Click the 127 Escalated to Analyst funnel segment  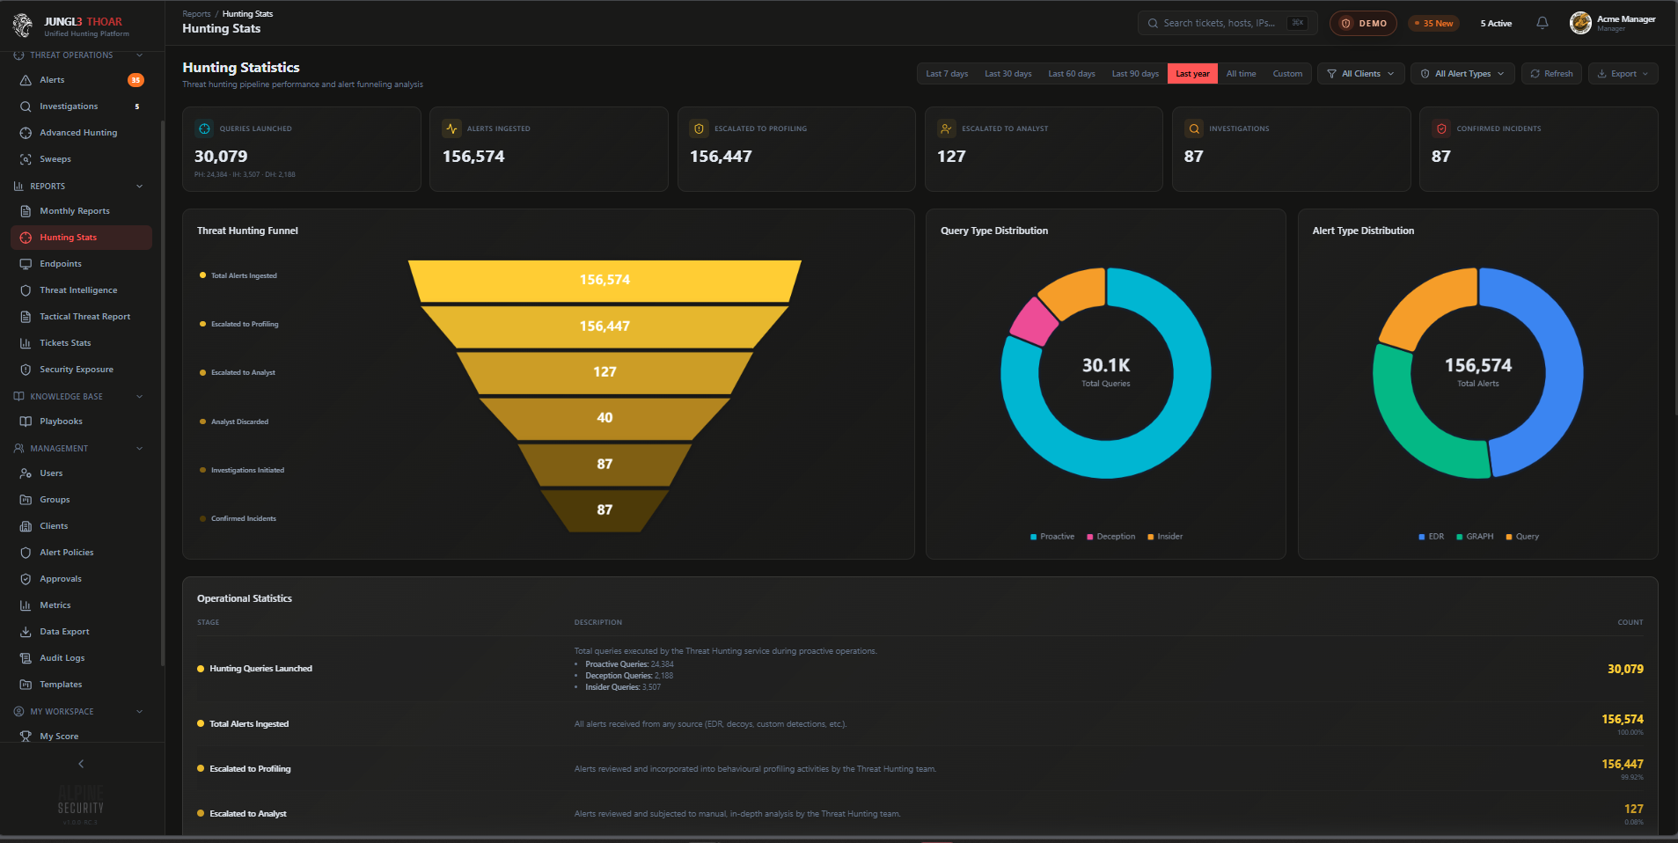(x=605, y=372)
